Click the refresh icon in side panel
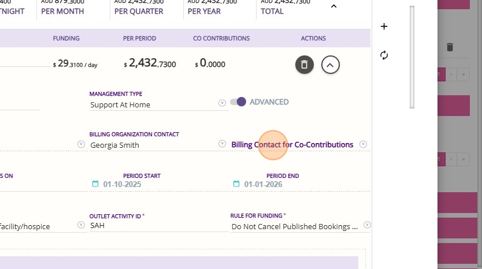The height and width of the screenshot is (269, 482). (384, 55)
